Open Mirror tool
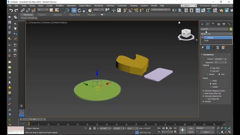 [x=174, y=10]
